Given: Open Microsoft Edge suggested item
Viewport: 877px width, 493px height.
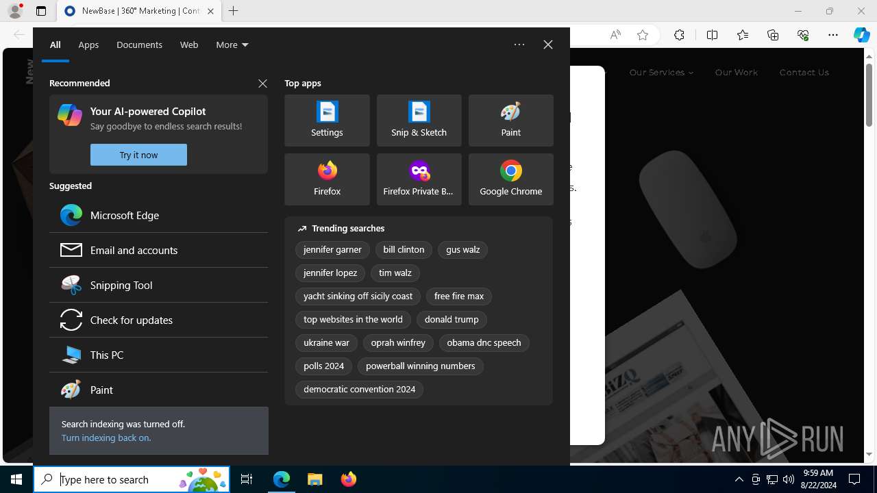Looking at the screenshot, I should pos(158,215).
